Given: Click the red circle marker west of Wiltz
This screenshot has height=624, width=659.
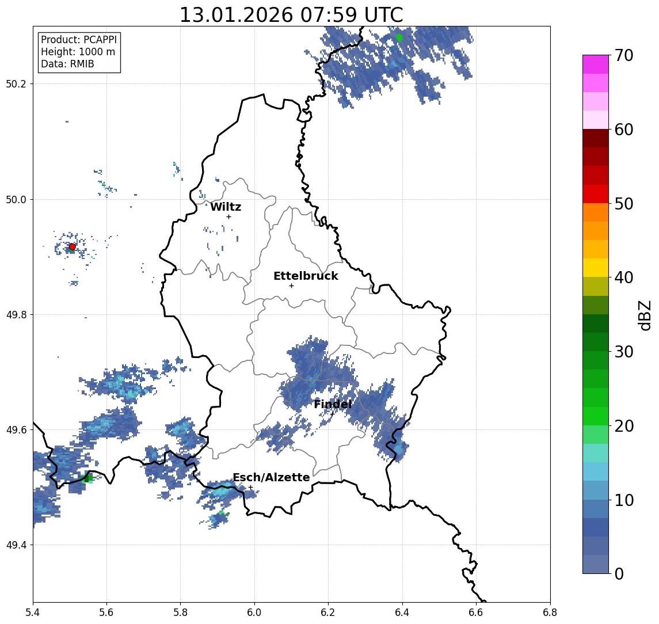Looking at the screenshot, I should coord(73,247).
